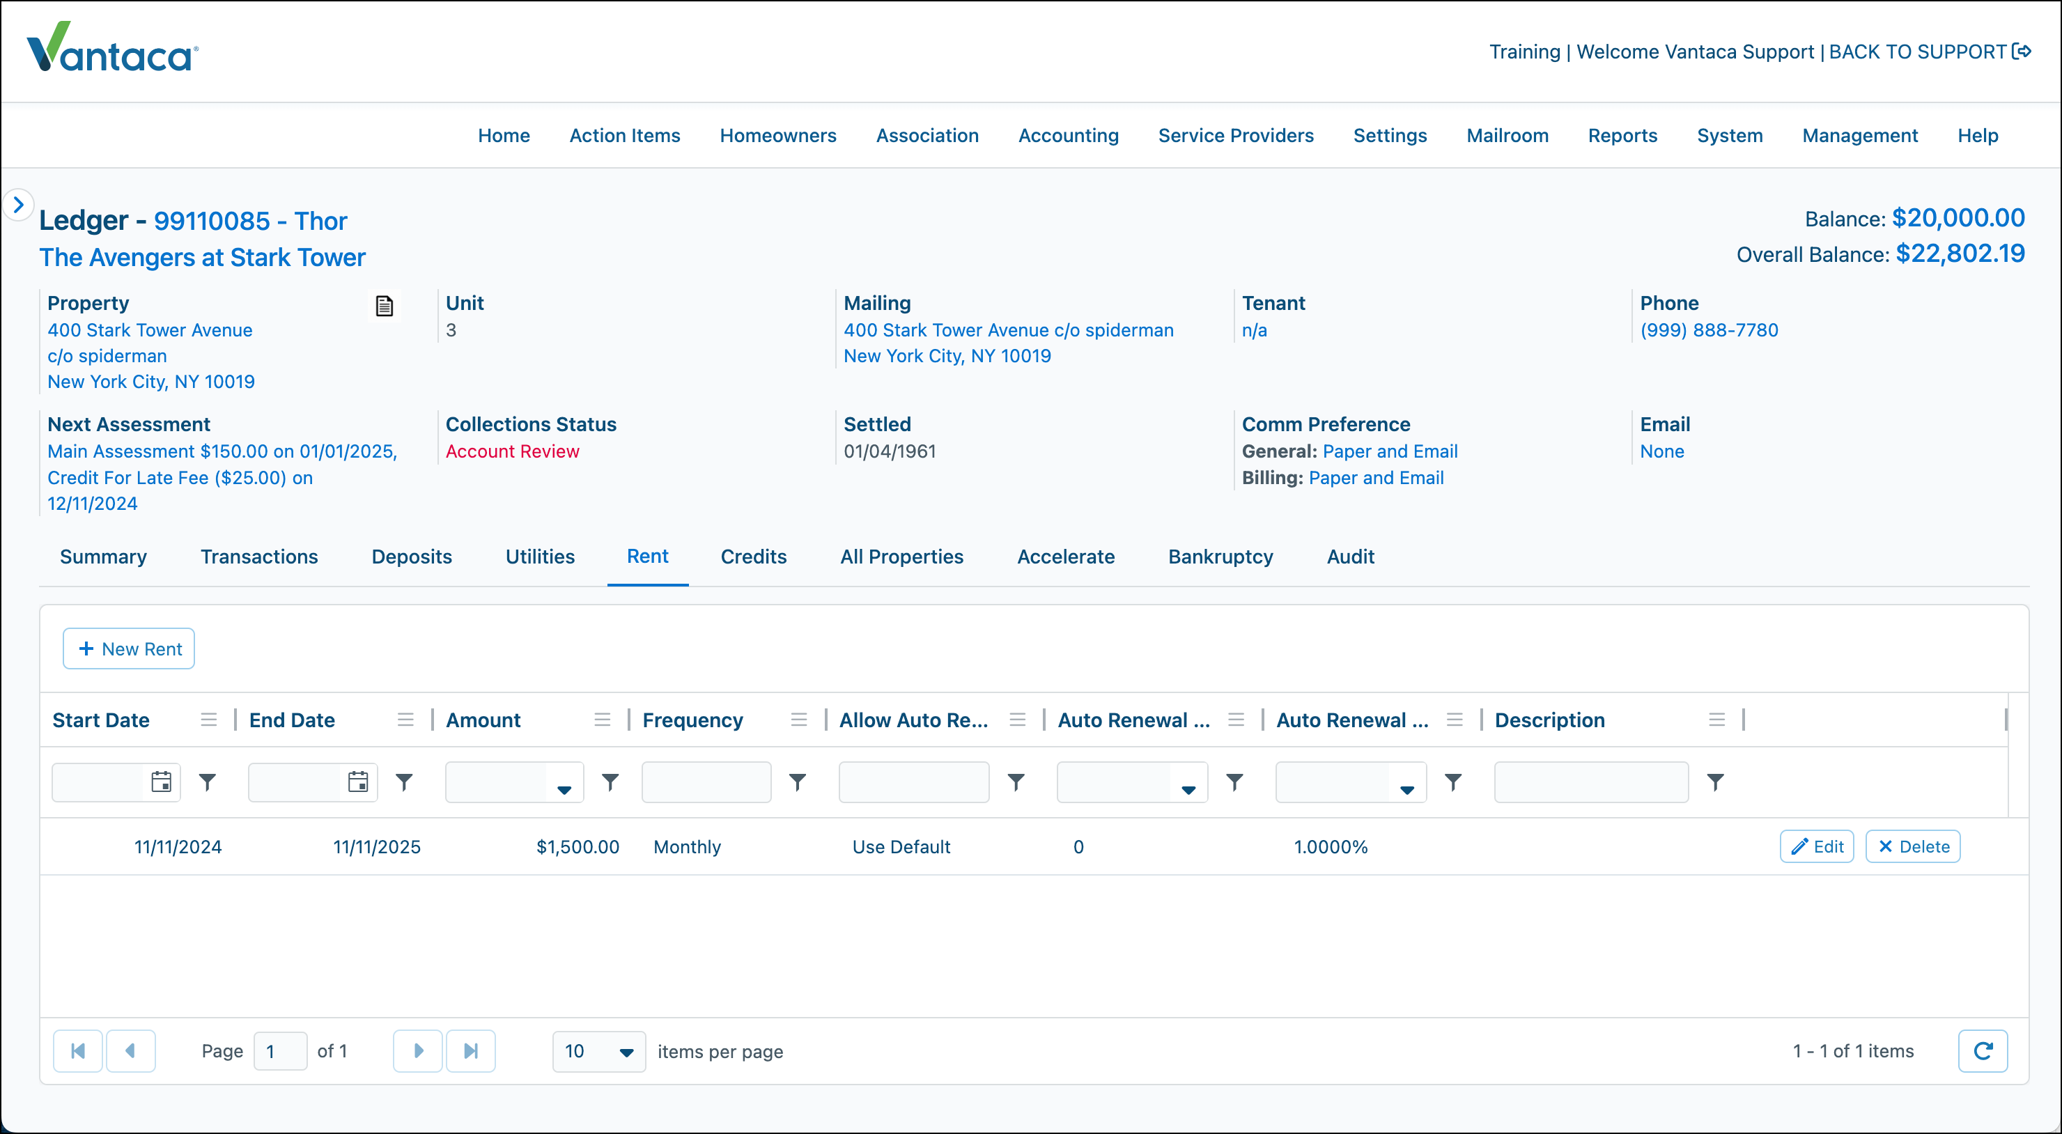Open the Action Items menu
The height and width of the screenshot is (1134, 2062).
pyautogui.click(x=625, y=135)
